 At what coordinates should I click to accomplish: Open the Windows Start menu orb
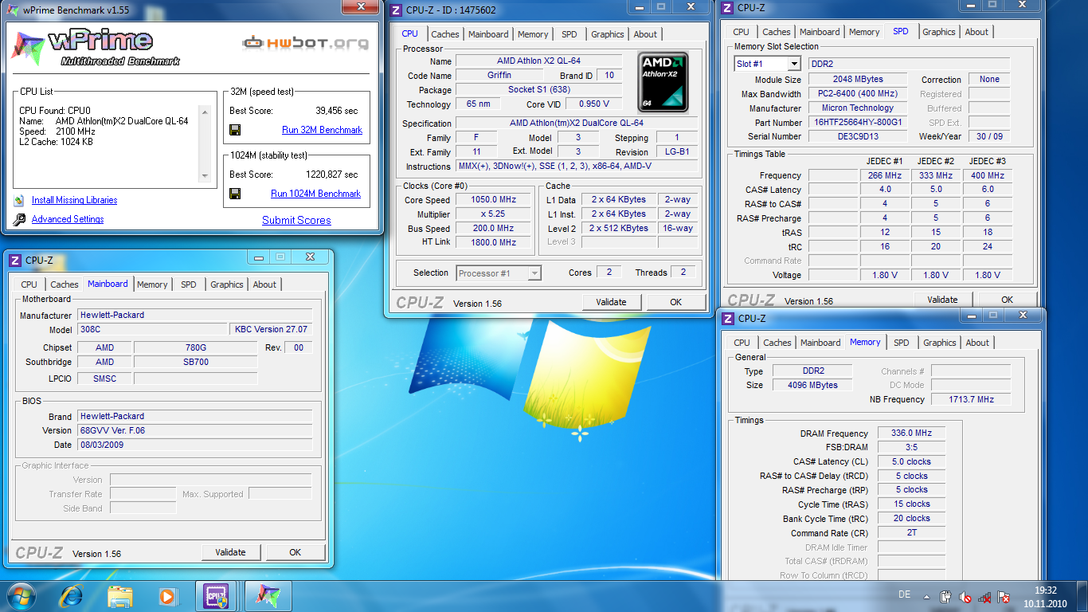[21, 595]
